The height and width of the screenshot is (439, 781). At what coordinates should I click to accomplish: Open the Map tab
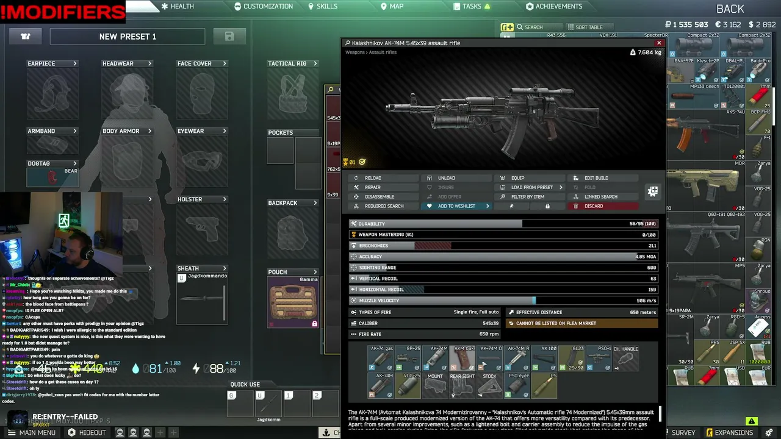(392, 6)
